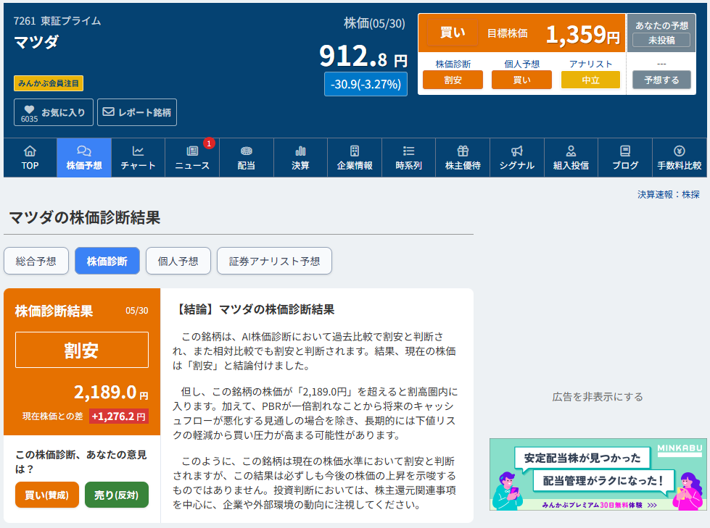Click the 【結論】マツダの株価診断結果 heading
The image size is (710, 528).
coord(254,310)
